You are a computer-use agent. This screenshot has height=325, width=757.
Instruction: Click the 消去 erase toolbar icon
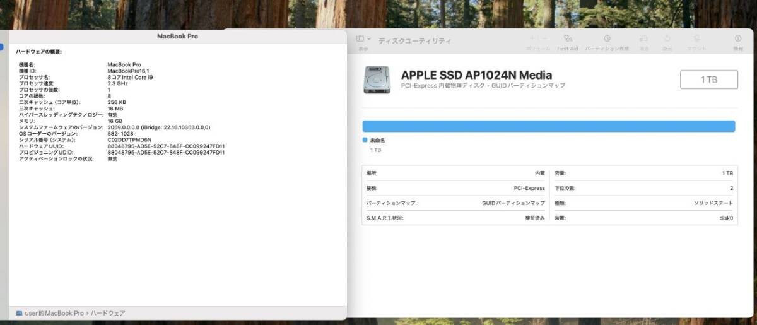pos(643,39)
